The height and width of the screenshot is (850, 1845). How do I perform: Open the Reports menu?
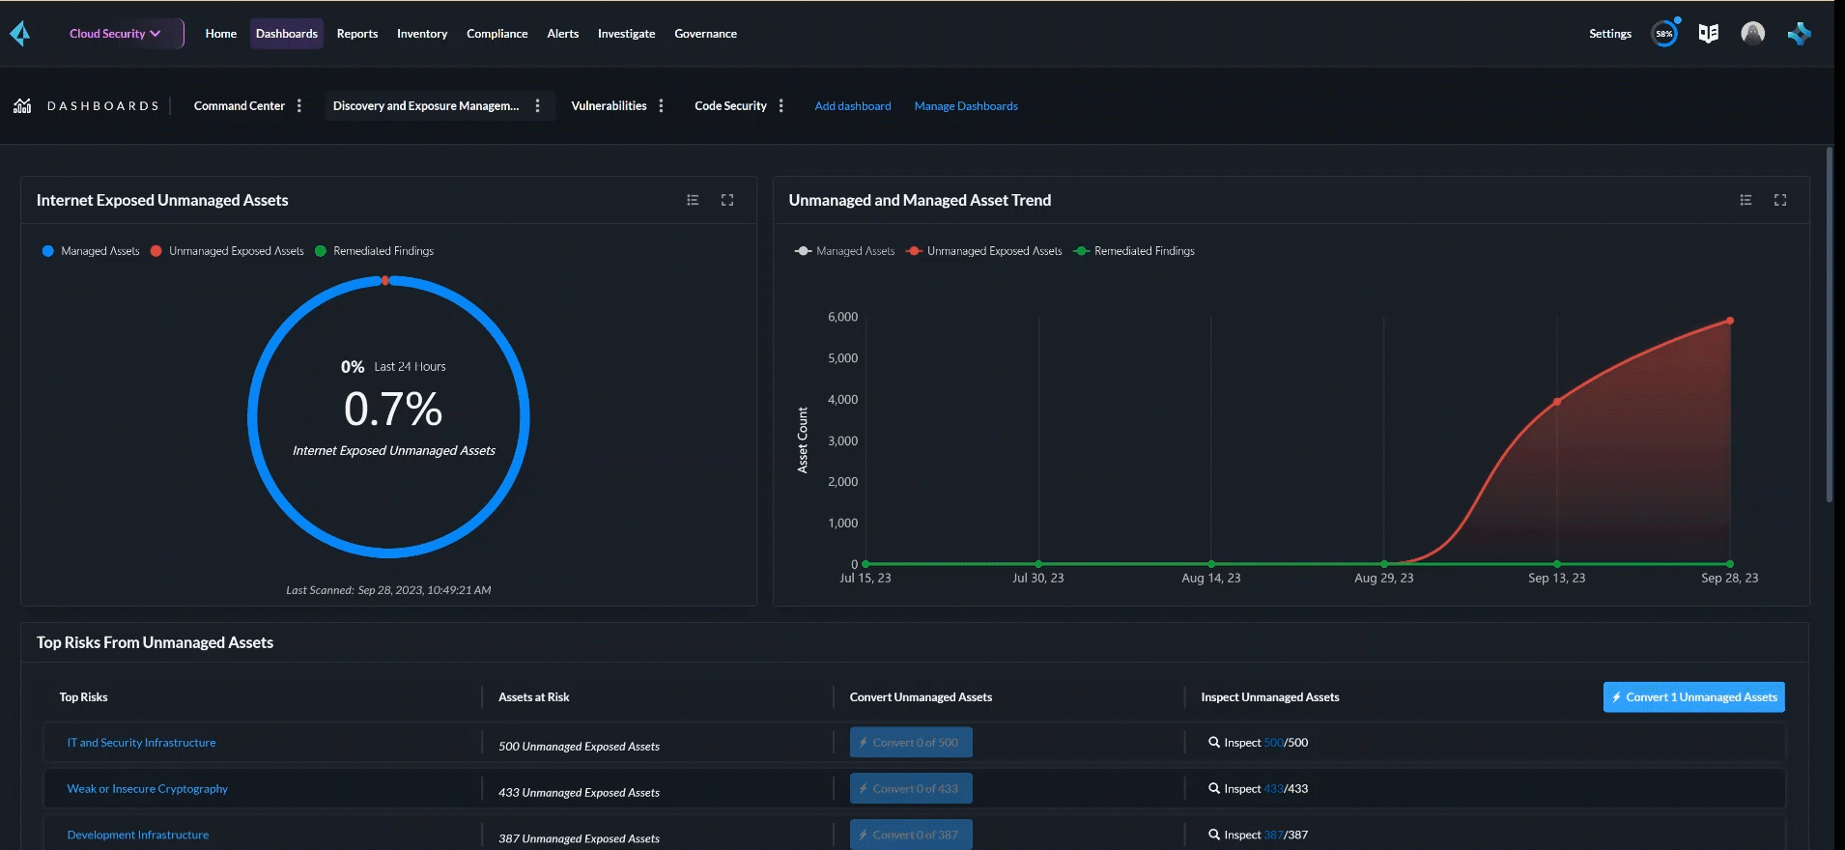pos(357,34)
